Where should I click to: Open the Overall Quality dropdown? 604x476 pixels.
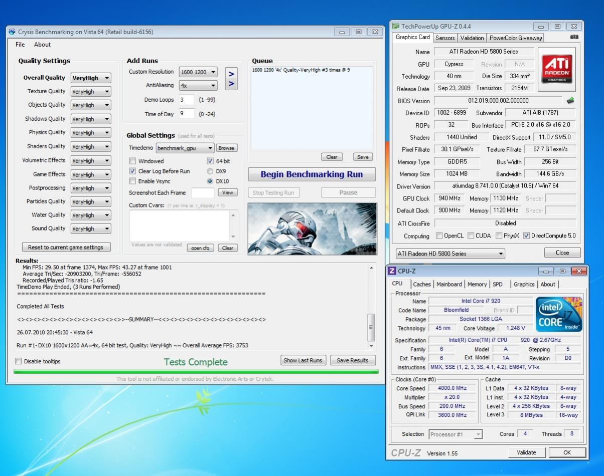91,78
